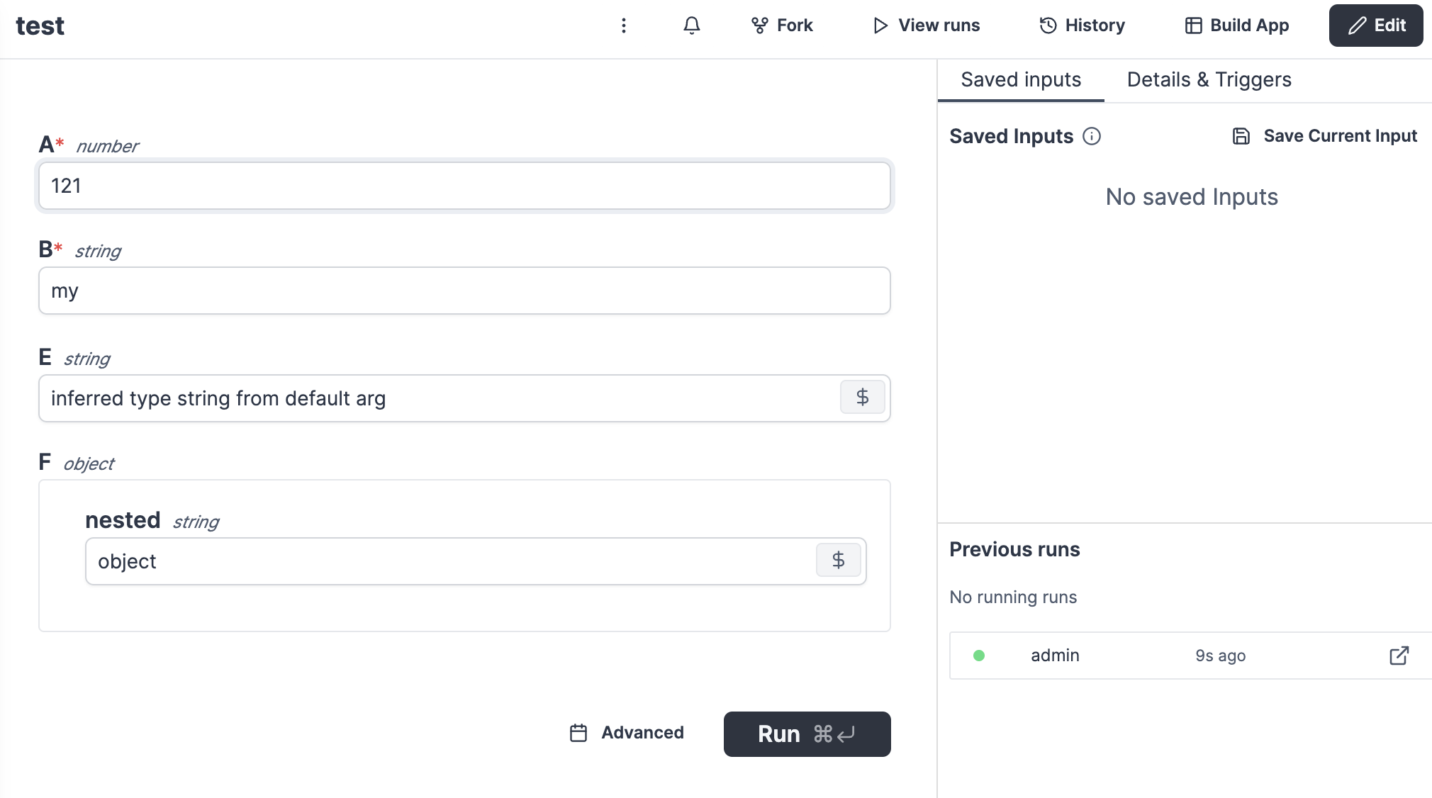The height and width of the screenshot is (798, 1432).
Task: Select the admin previous run row
Action: click(1134, 656)
